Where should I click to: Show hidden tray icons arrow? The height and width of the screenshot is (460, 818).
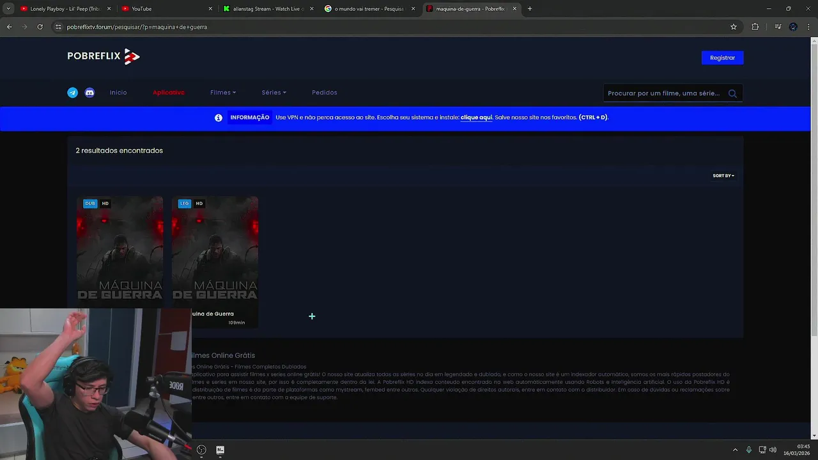(x=735, y=450)
